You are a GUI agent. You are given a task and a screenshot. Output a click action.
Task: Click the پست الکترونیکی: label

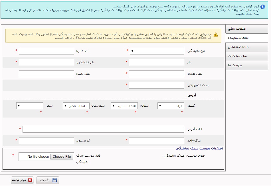pos(198,85)
